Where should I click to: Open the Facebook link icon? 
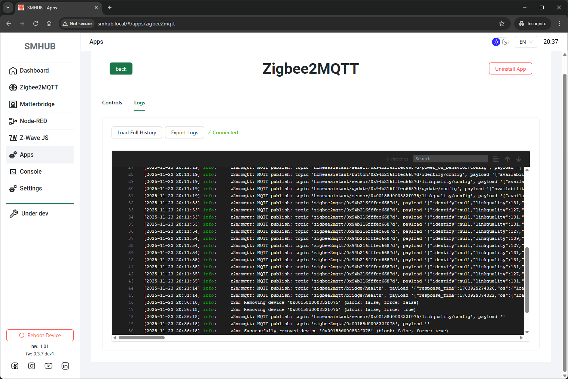[x=15, y=366]
